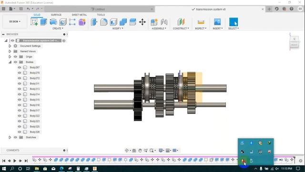
Task: Select the Fillet tool
Action: click(104, 22)
